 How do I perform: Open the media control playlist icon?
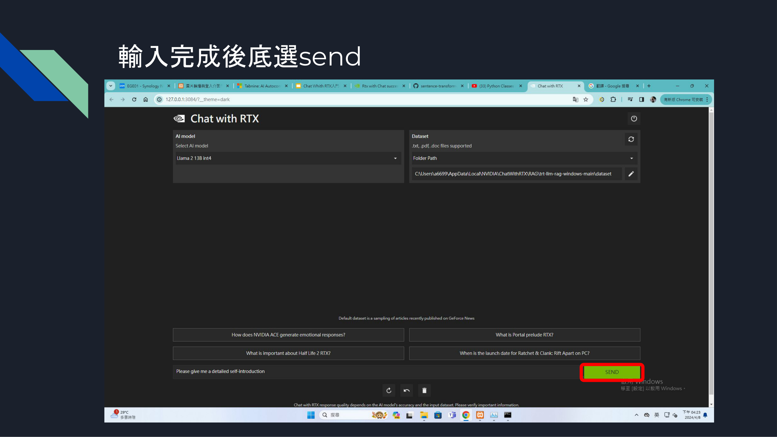(630, 99)
